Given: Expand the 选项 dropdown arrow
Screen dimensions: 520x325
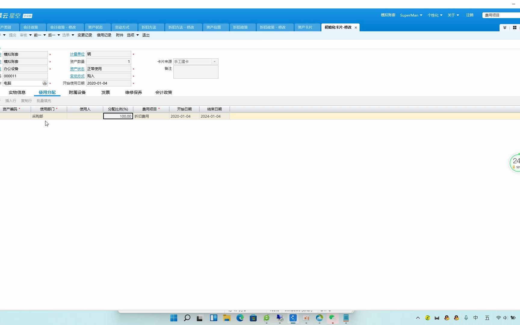Looking at the screenshot, I should [138, 35].
